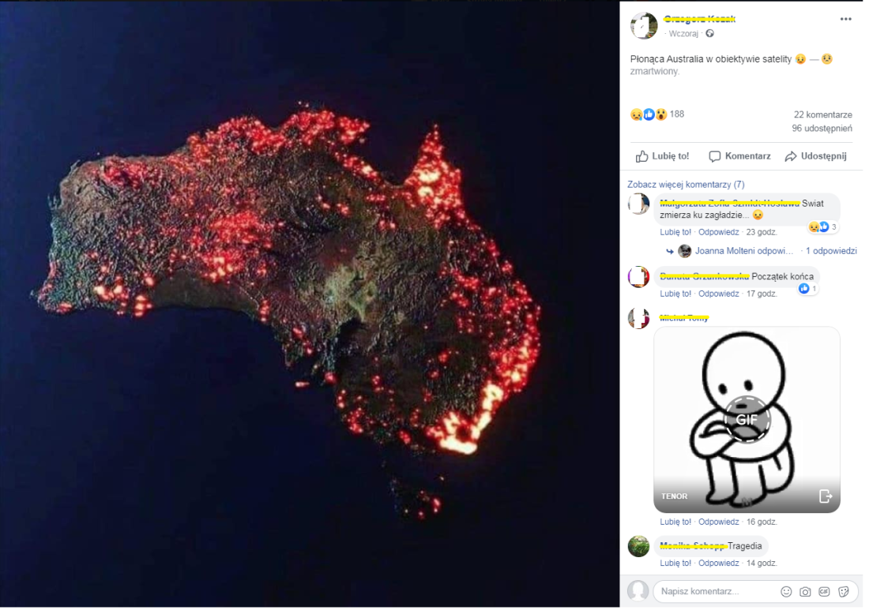Click the globe public audience icon
Image resolution: width=869 pixels, height=614 pixels.
(x=709, y=34)
